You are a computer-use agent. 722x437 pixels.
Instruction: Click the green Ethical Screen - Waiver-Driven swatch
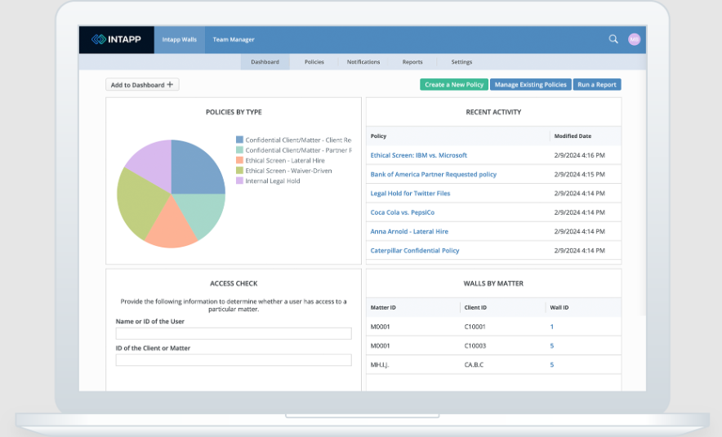[239, 171]
